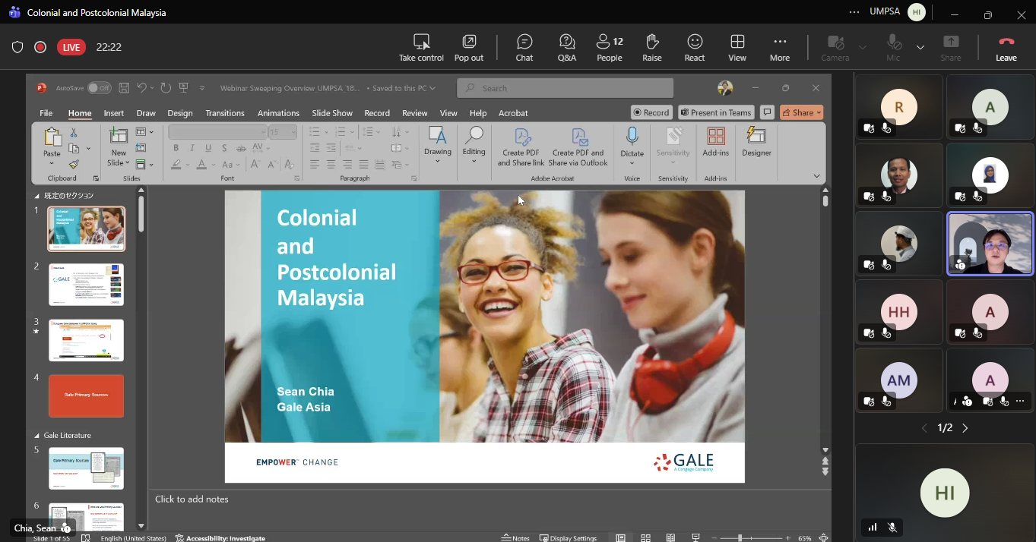Click the Save icon in PowerPoint title bar
Image resolution: width=1036 pixels, height=542 pixels.
[x=124, y=88]
